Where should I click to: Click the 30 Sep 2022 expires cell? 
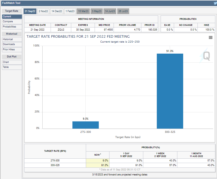coord(83,30)
